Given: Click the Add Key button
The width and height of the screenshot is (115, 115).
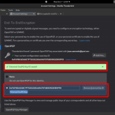Looking at the screenshot, I should click(99, 55).
